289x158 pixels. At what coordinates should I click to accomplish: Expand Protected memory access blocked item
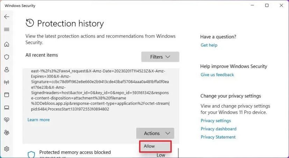coord(100,153)
